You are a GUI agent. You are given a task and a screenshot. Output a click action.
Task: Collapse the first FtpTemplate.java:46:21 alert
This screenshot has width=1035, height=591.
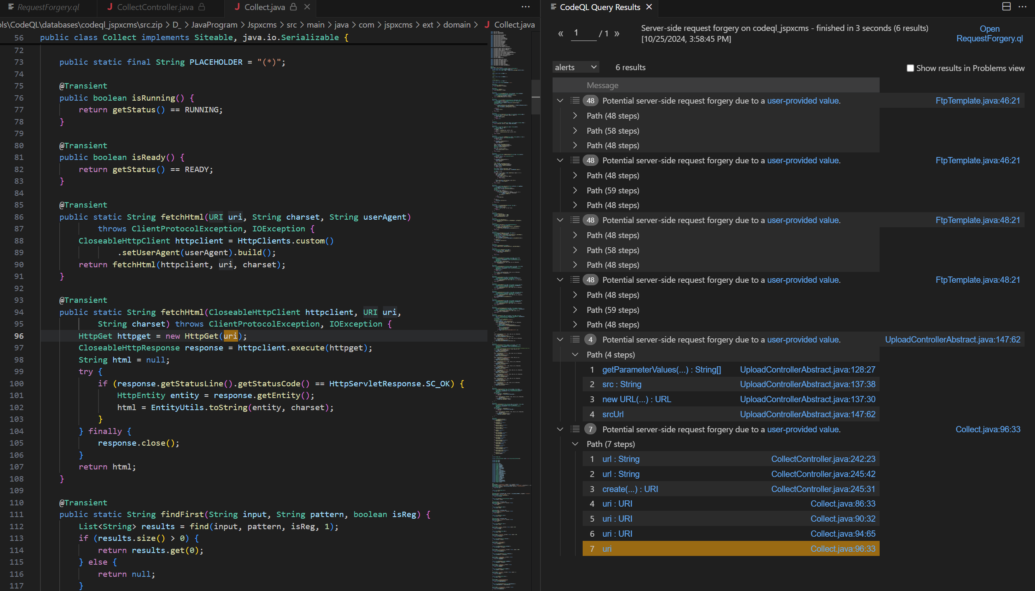point(560,101)
